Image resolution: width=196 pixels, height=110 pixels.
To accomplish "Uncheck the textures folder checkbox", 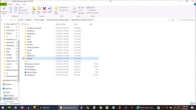I will click(23, 58).
